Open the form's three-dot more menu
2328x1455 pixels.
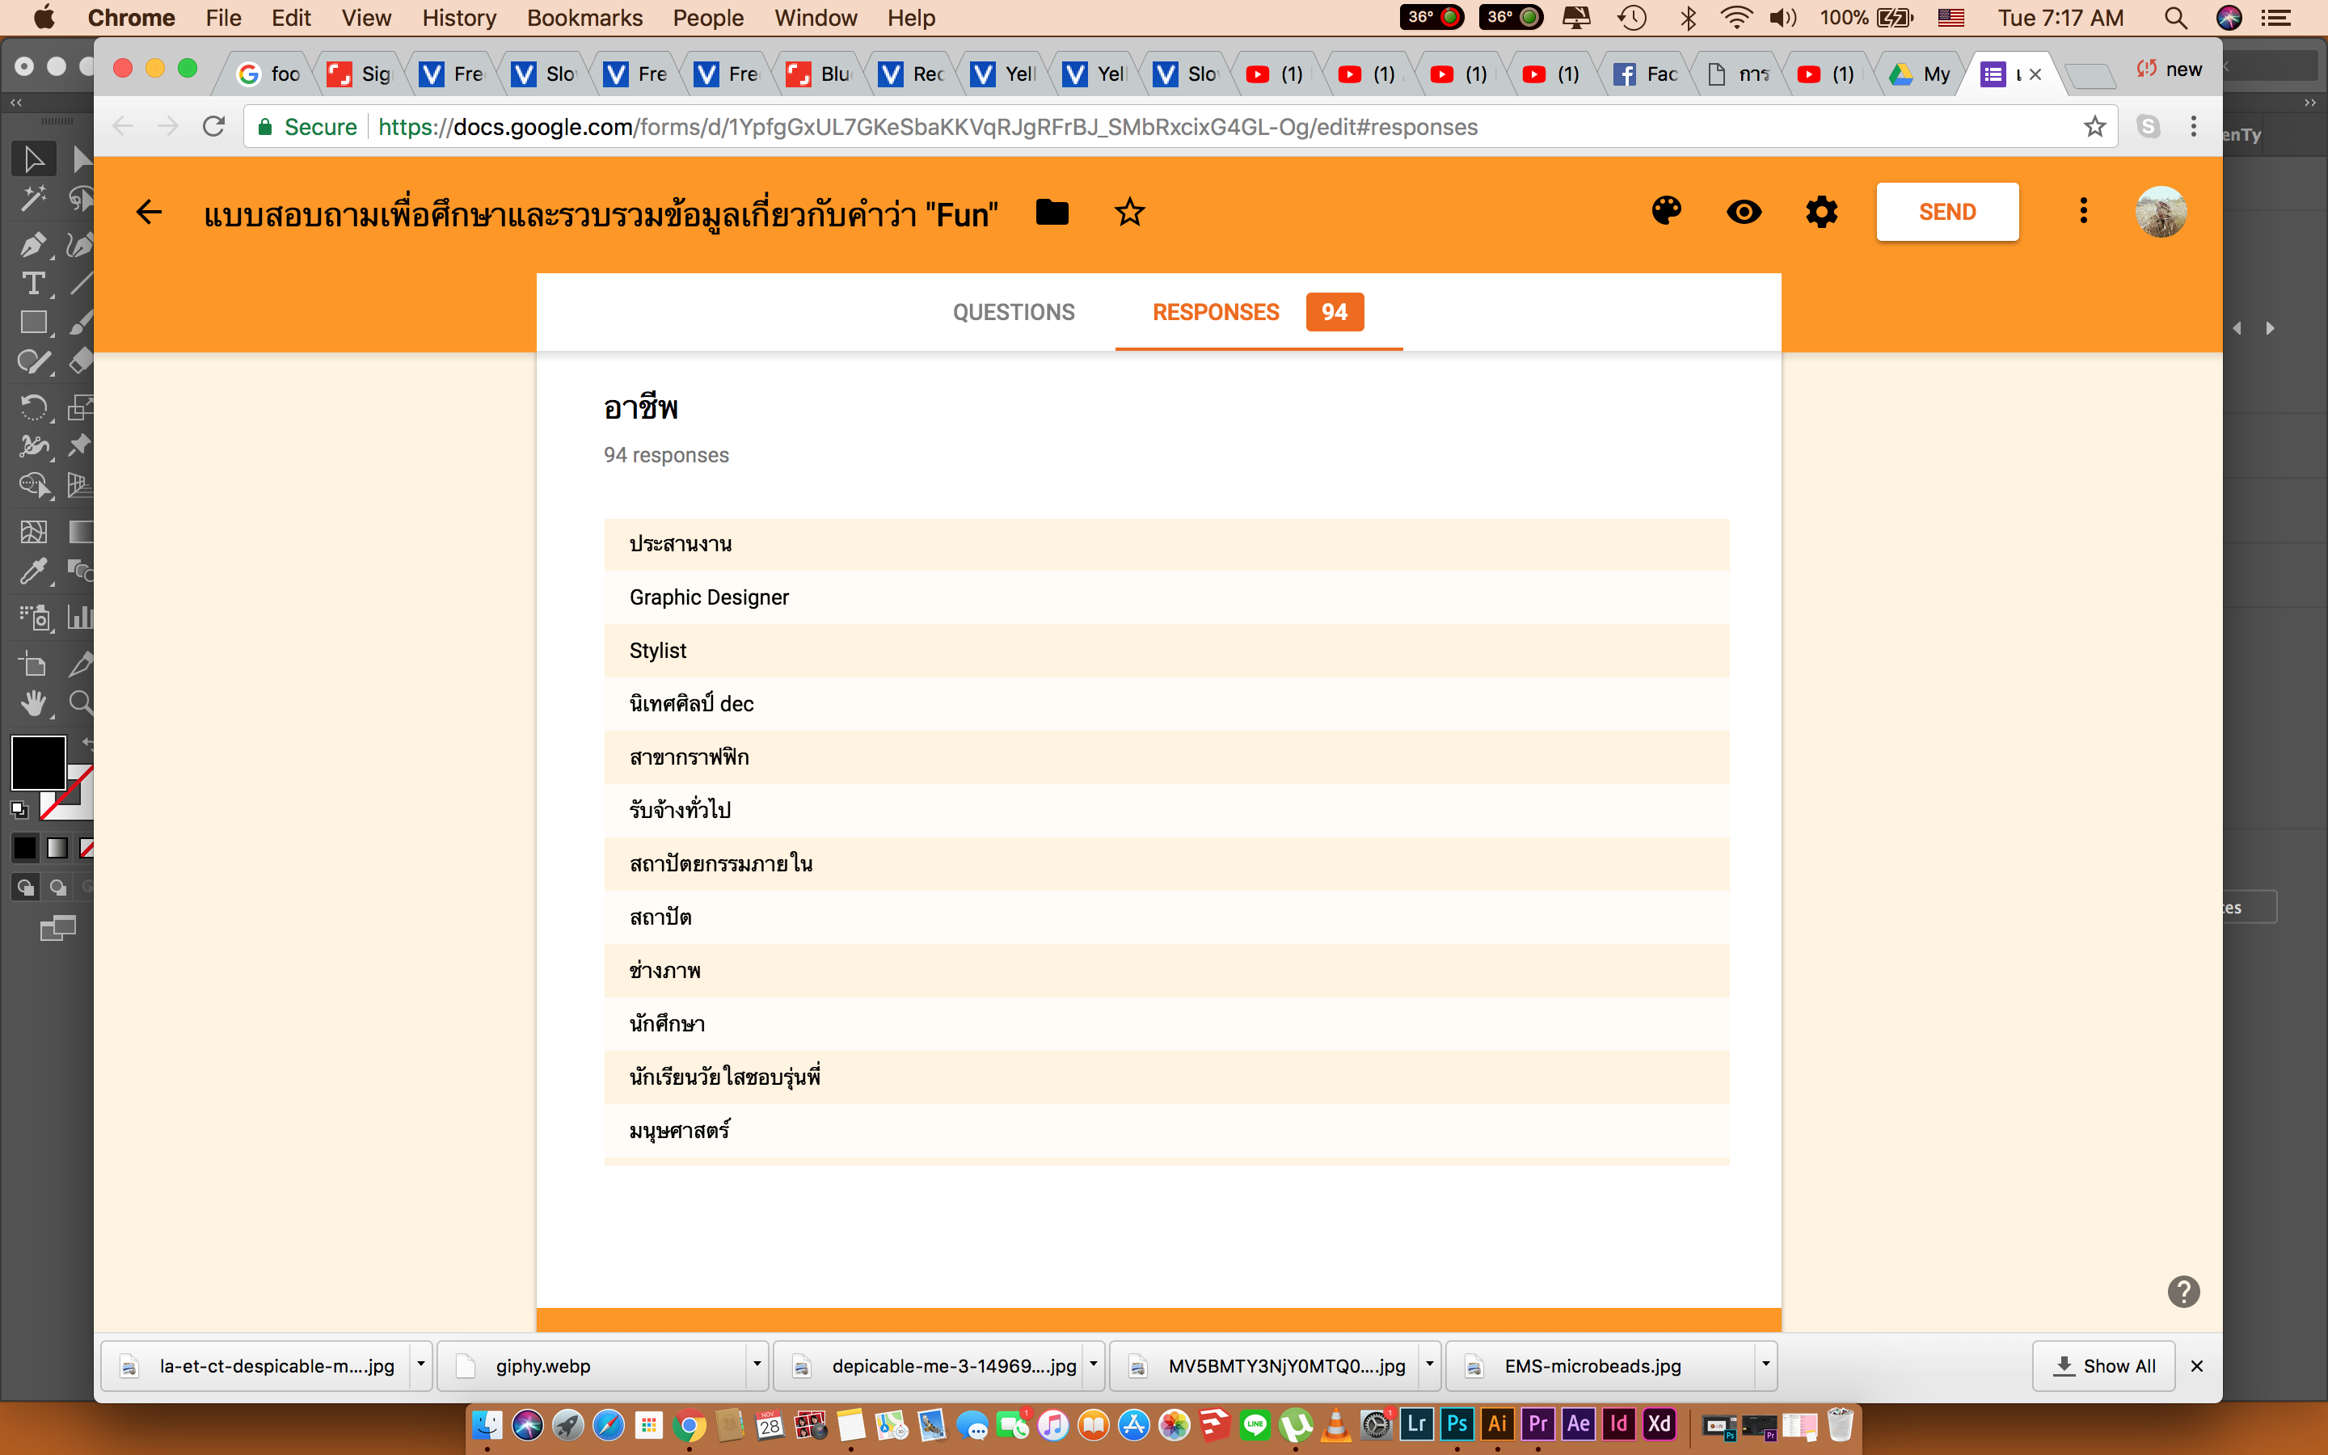[x=2084, y=212]
